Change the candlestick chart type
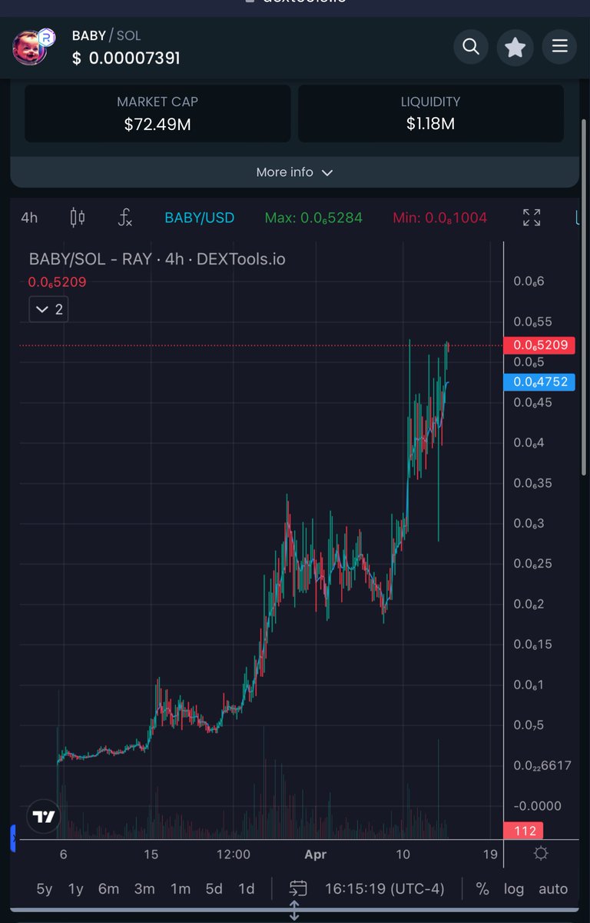Image resolution: width=590 pixels, height=923 pixels. [78, 218]
